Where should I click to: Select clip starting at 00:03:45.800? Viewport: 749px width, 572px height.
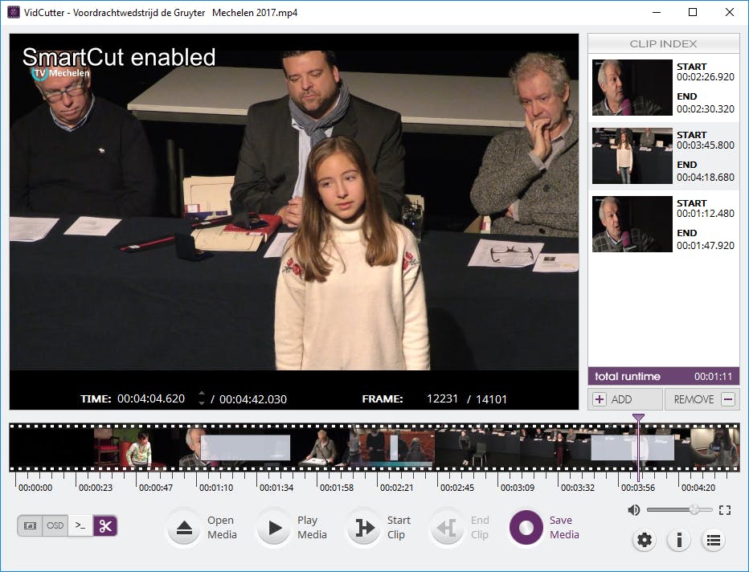(664, 156)
